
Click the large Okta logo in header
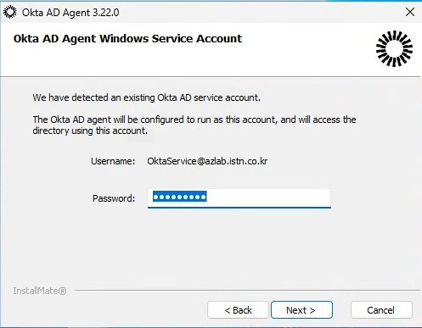(x=394, y=48)
